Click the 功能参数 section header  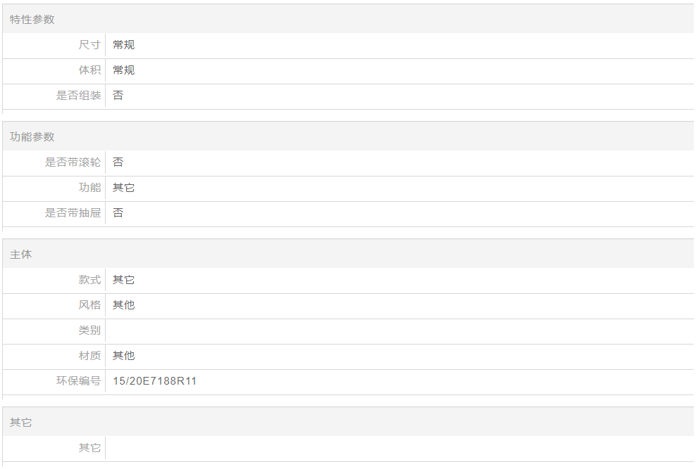pos(32,137)
